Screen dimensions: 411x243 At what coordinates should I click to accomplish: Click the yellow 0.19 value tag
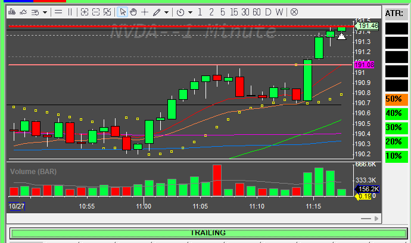tap(363, 197)
